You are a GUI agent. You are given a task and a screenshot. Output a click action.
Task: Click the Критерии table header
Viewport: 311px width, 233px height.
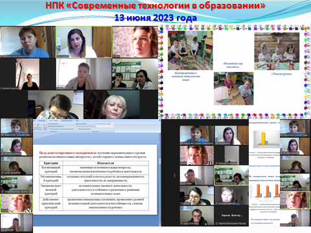tap(51, 163)
